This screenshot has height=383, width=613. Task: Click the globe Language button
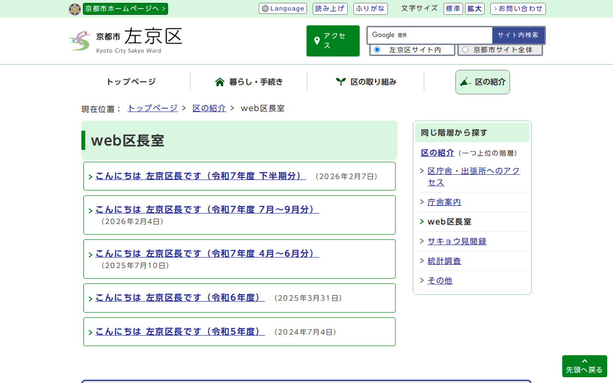283,9
